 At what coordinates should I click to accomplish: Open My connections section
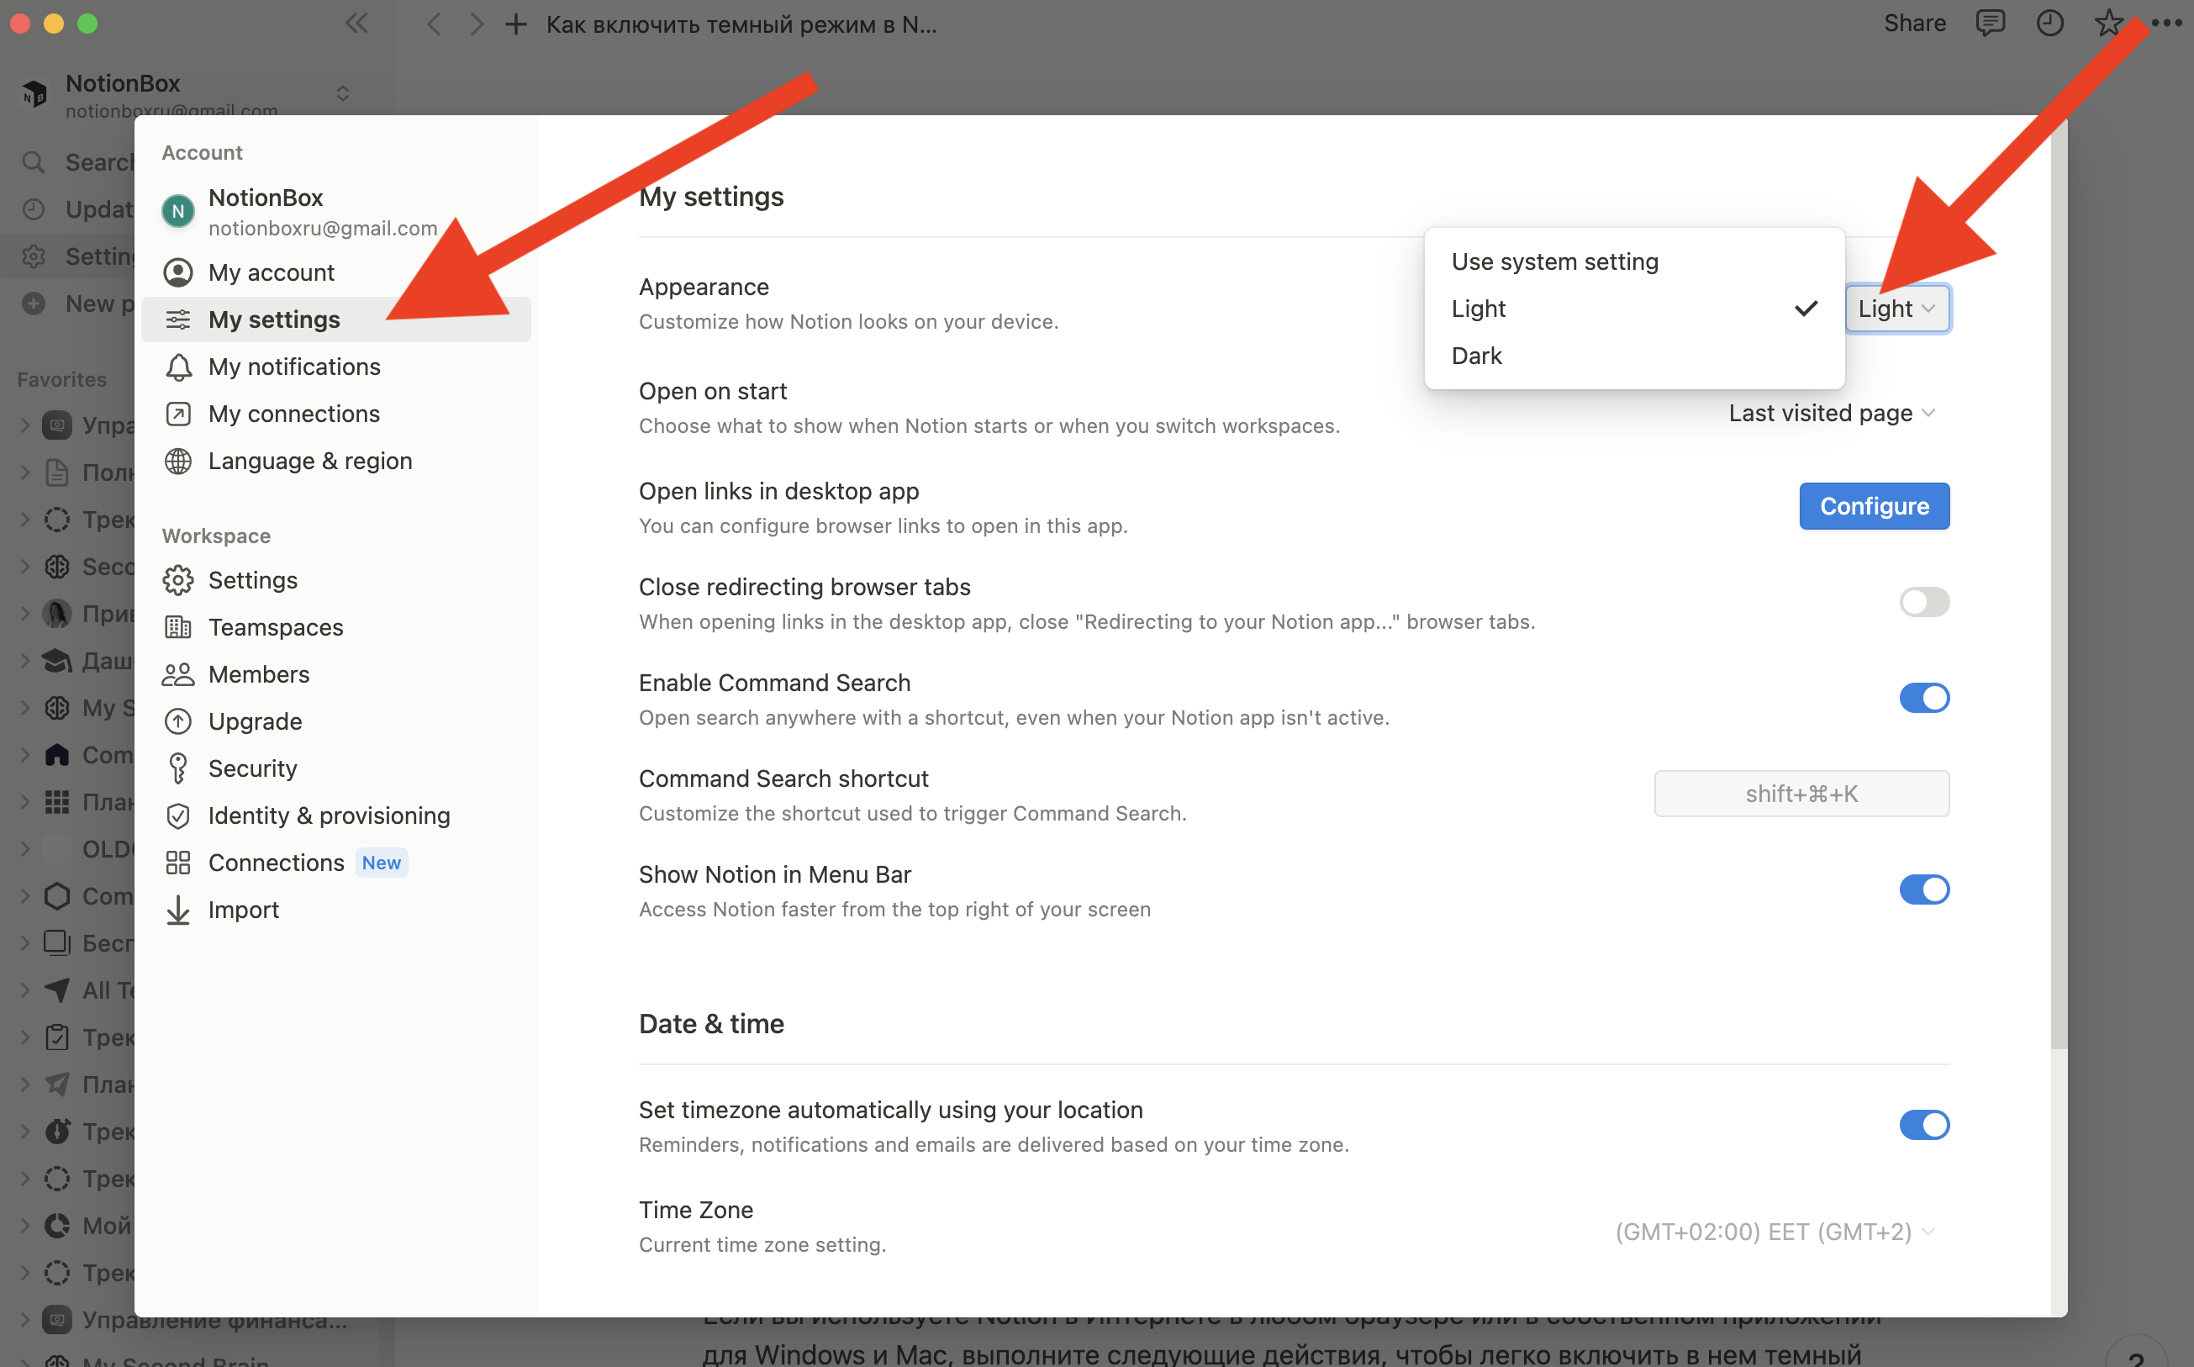click(x=335, y=413)
